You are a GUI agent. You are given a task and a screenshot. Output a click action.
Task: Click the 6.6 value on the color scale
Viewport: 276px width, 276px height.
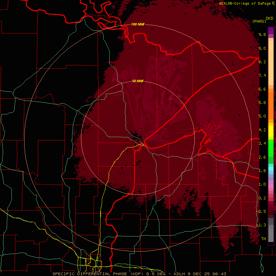click(x=262, y=89)
